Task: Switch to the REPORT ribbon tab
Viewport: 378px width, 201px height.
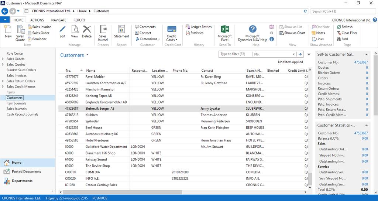Action: pos(79,20)
